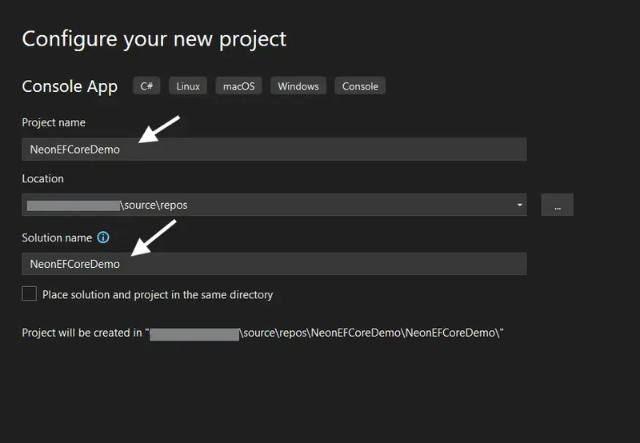Enable Place solution and project in same directory checkbox
Screen dimensions: 640x443
click(x=29, y=293)
